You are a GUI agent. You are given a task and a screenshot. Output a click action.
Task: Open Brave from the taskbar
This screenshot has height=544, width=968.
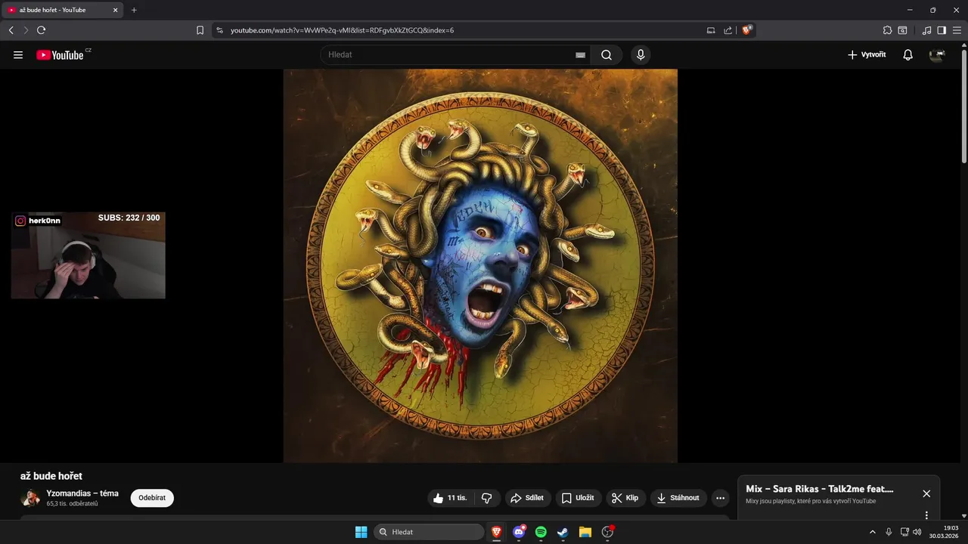(497, 532)
